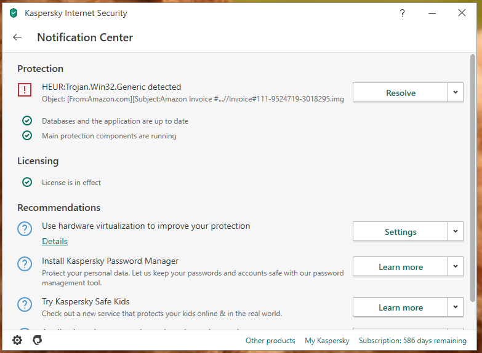Click the red Trojan detection alert icon

click(25, 90)
